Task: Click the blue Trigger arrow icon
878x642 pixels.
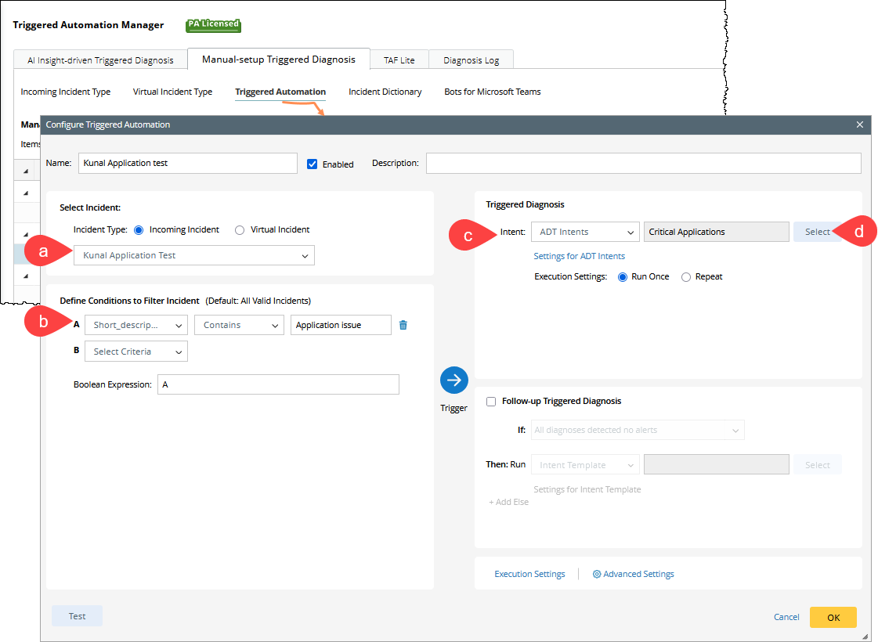Action: click(x=454, y=380)
